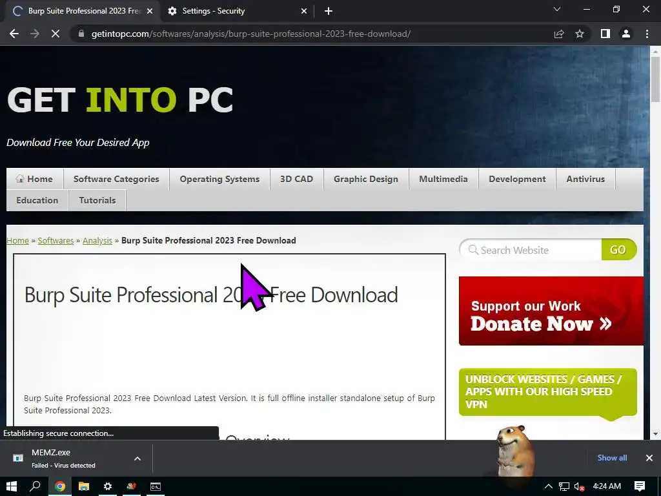Click the Chrome taskbar icon
This screenshot has width=661, height=496.
click(60, 486)
